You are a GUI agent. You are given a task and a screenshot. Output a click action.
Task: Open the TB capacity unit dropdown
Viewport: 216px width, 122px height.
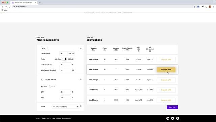(x=71, y=54)
